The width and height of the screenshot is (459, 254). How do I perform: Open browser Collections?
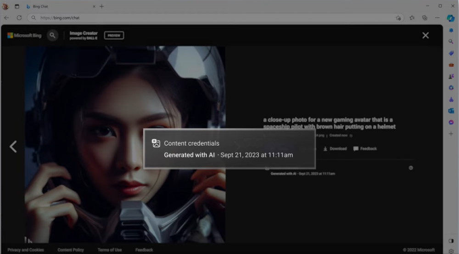425,17
